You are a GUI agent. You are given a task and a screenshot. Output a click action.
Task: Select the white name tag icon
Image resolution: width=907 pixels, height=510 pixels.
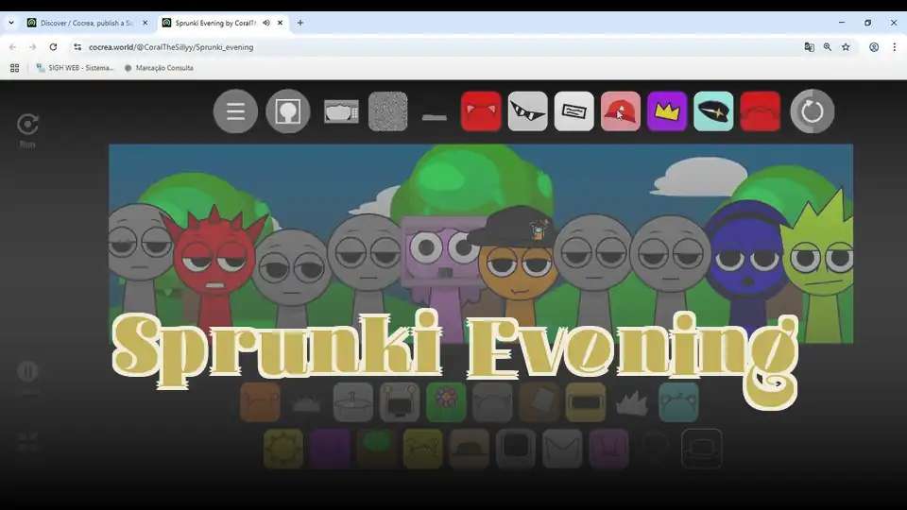point(573,111)
